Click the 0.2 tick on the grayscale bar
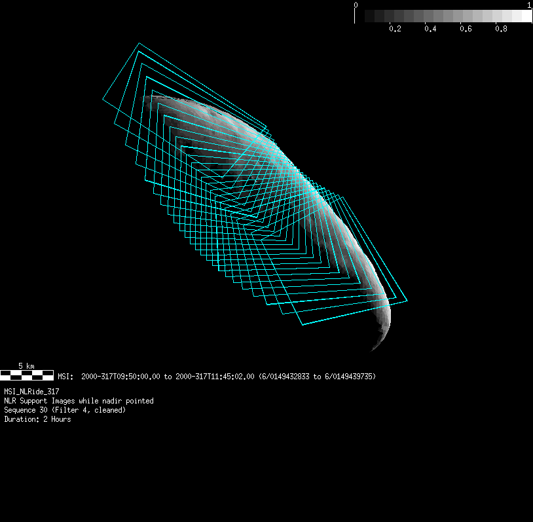 click(x=395, y=29)
